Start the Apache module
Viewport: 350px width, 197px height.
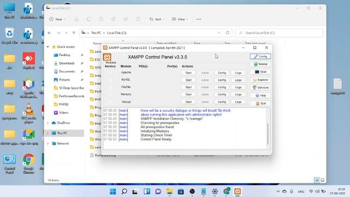[x=188, y=73]
